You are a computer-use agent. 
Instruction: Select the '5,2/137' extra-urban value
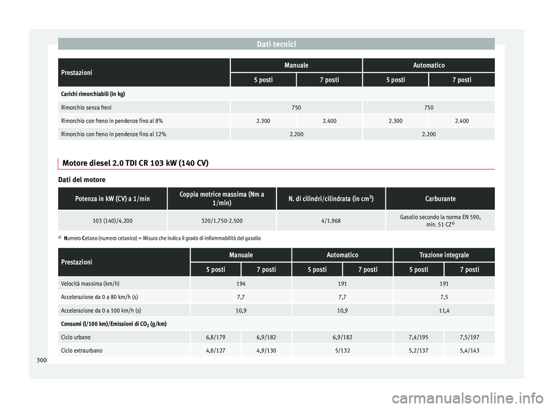pyautogui.click(x=418, y=351)
